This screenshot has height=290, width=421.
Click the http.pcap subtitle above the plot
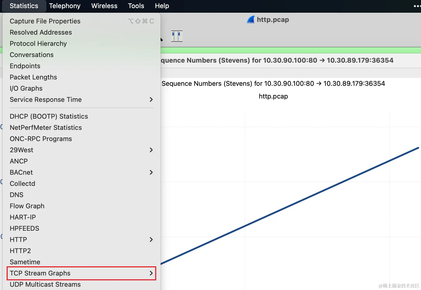(x=273, y=96)
